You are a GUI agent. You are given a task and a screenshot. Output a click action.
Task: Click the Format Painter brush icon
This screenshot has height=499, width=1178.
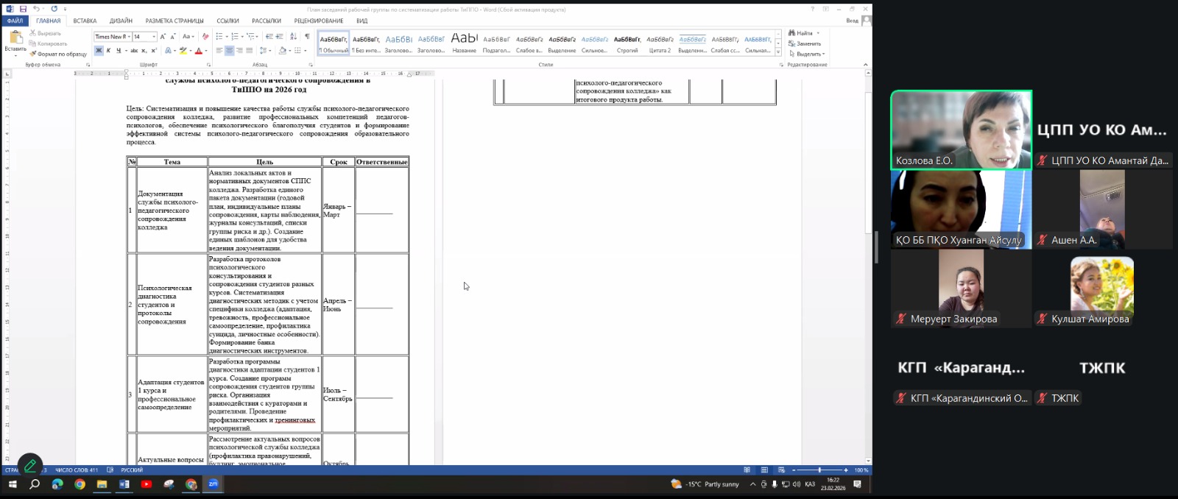33,54
